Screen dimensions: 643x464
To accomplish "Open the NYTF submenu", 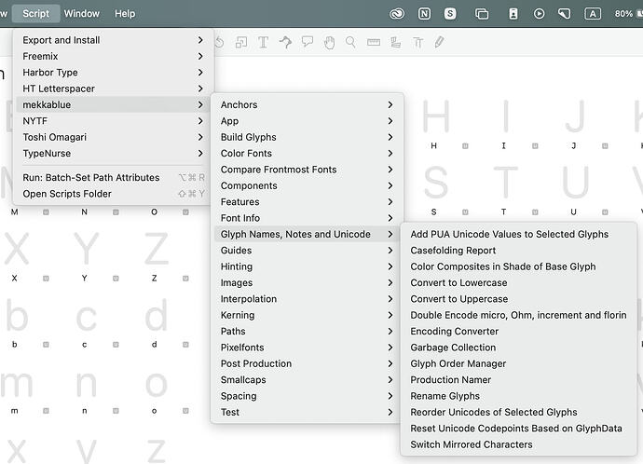I will click(x=114, y=121).
